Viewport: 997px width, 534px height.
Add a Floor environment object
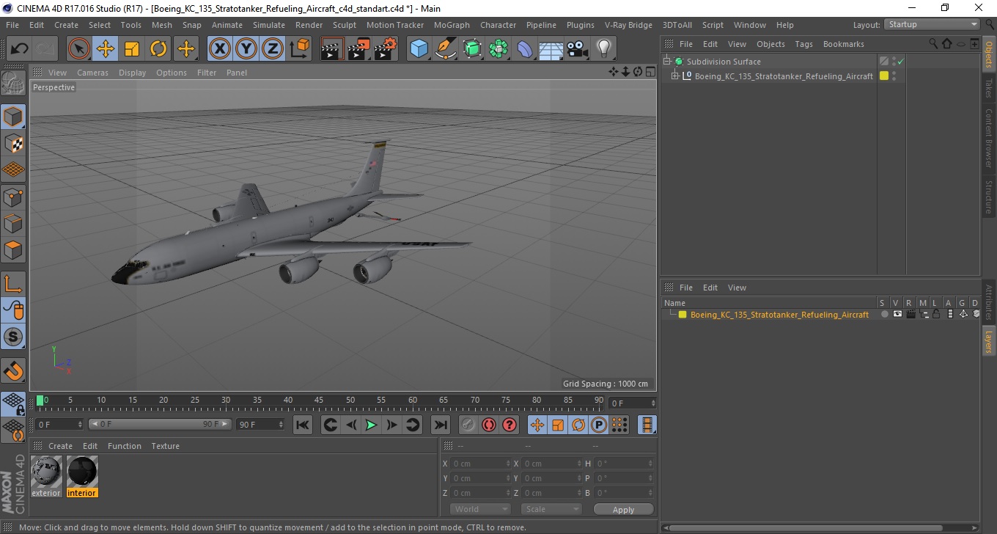[x=551, y=49]
